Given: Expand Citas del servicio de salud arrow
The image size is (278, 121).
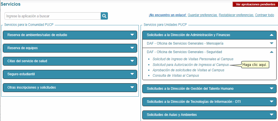Looking at the screenshot, I should click(x=132, y=61).
